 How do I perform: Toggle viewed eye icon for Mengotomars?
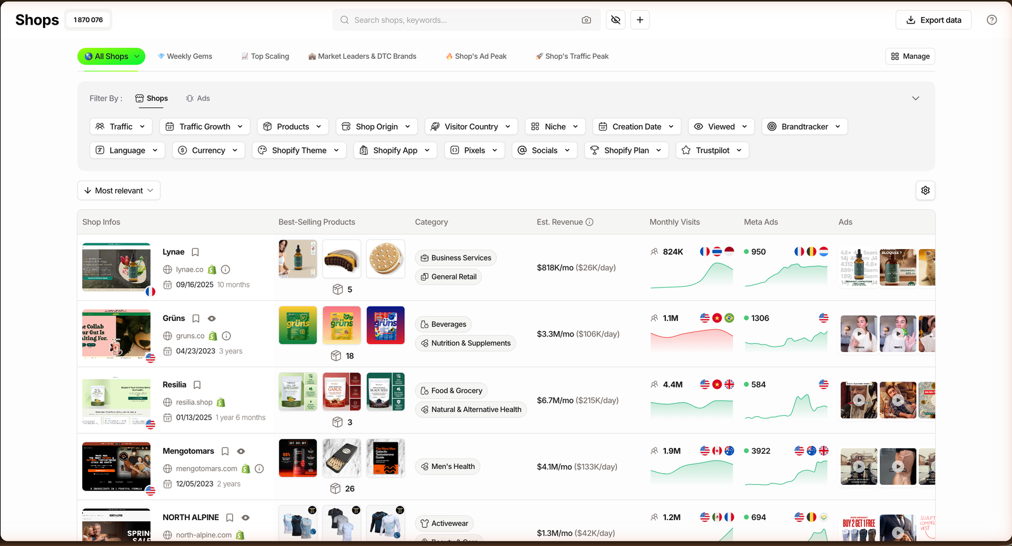(241, 451)
